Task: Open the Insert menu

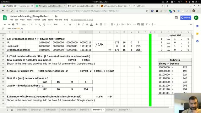Action: pos(29,20)
